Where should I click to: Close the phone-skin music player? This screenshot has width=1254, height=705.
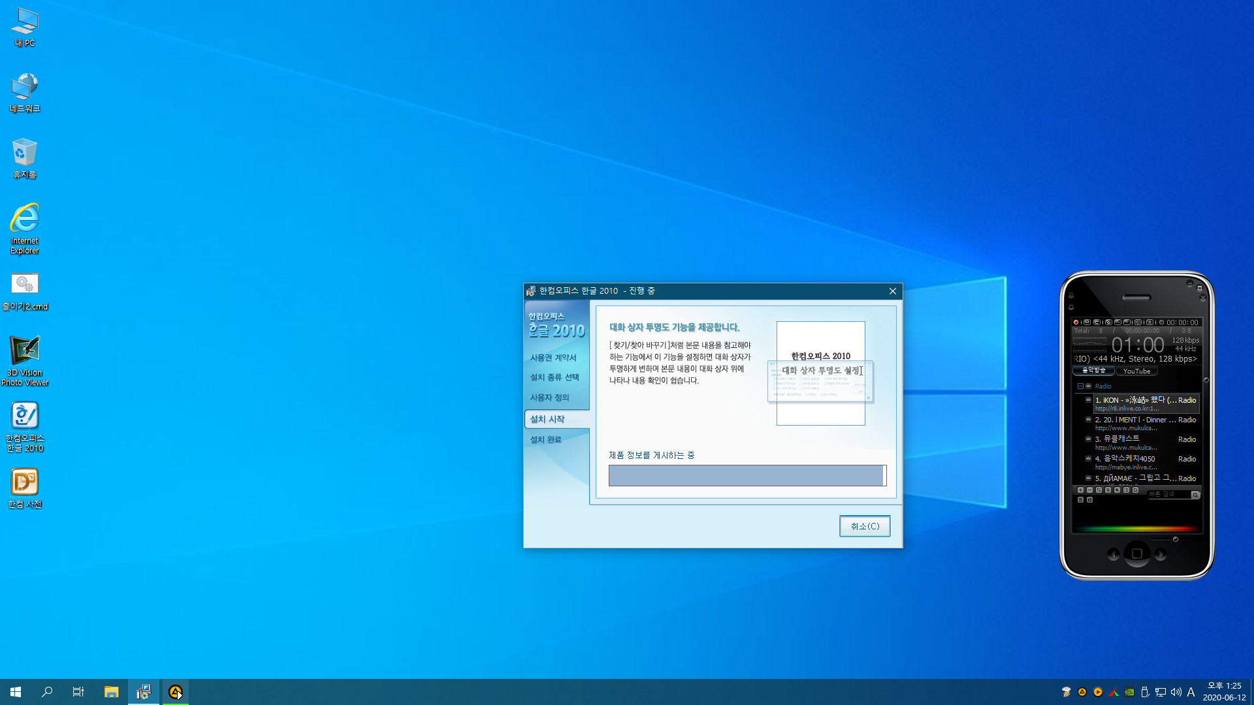point(1203,298)
